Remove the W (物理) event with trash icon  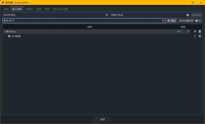200,36
